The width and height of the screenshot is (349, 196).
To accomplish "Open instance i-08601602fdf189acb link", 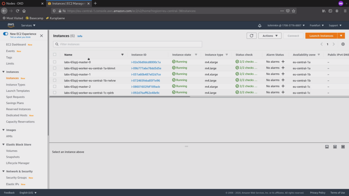I will point(145,86).
